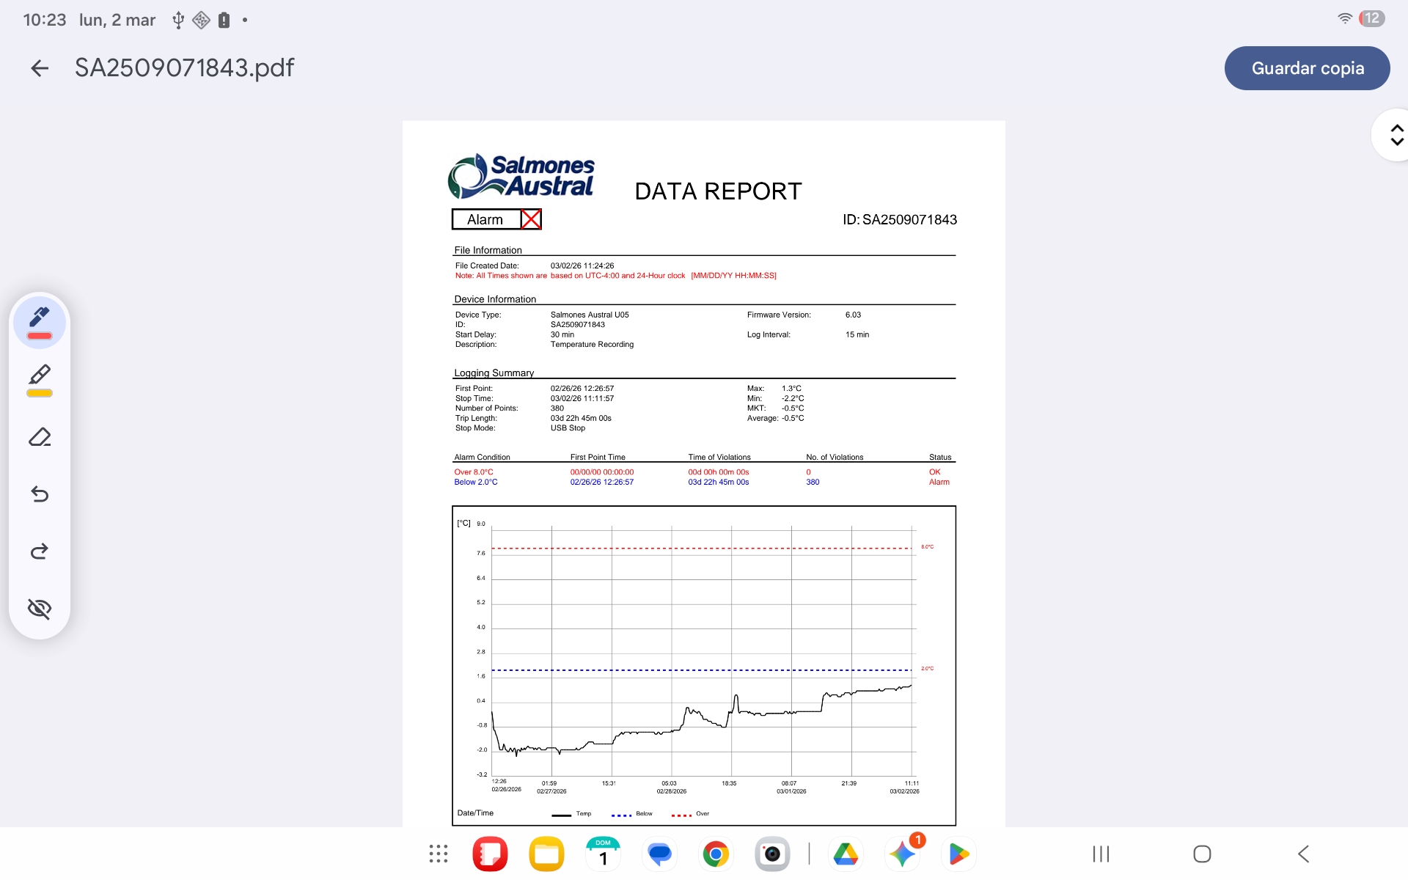This screenshot has width=1408, height=880.
Task: Open the Play Store app
Action: pos(958,854)
